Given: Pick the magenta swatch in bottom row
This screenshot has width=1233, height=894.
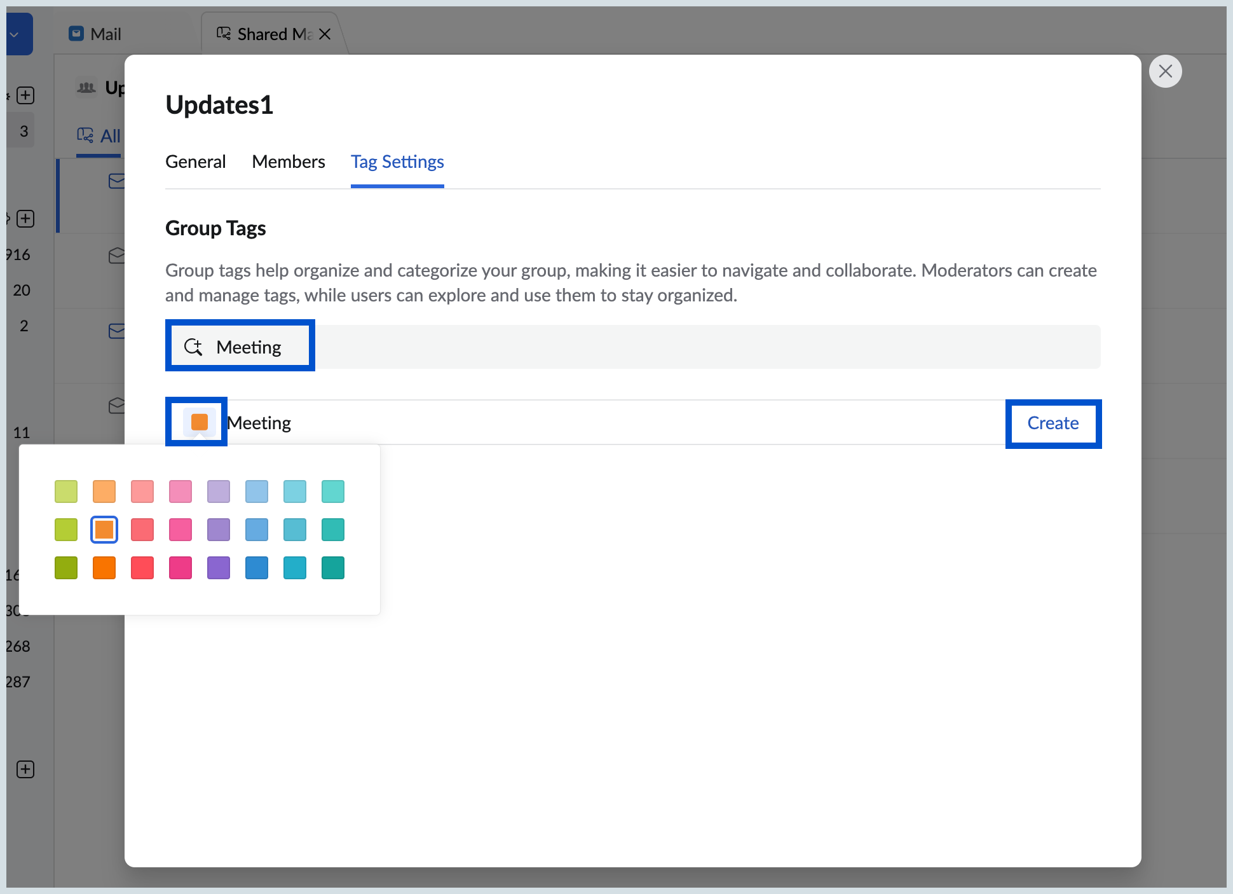Looking at the screenshot, I should [x=181, y=568].
